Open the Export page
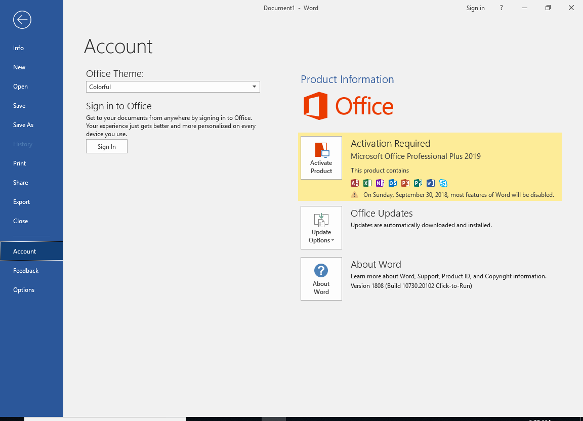583x421 pixels. [31, 202]
